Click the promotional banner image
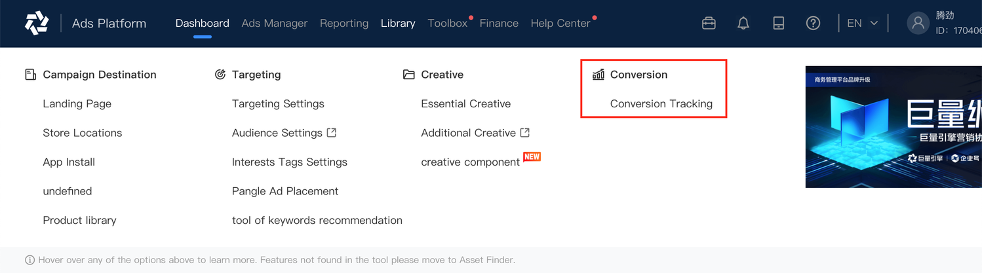The height and width of the screenshot is (273, 982). tap(894, 126)
